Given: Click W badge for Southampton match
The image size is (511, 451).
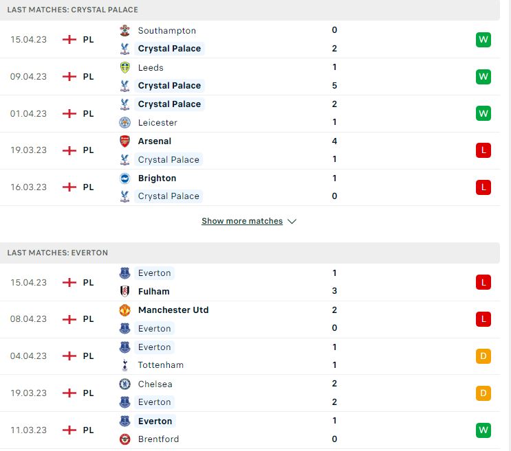Looking at the screenshot, I should point(483,40).
